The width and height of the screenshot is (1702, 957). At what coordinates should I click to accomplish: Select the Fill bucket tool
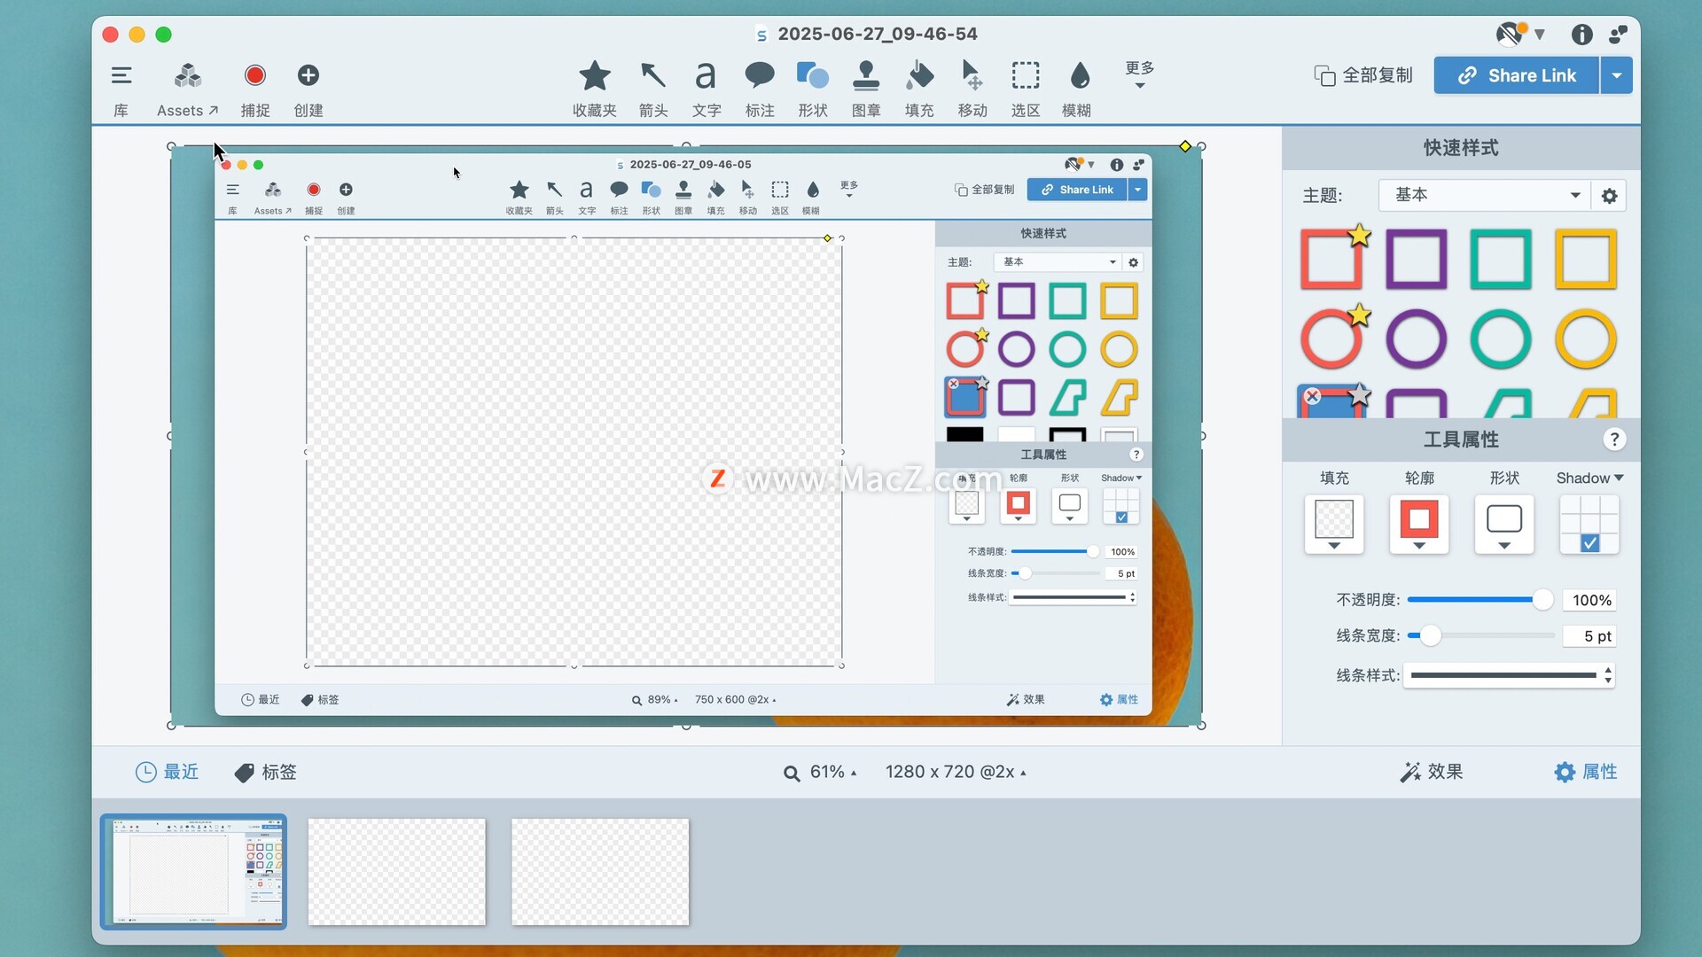919,75
